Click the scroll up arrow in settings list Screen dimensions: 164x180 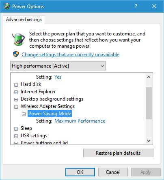pyautogui.click(x=149, y=77)
